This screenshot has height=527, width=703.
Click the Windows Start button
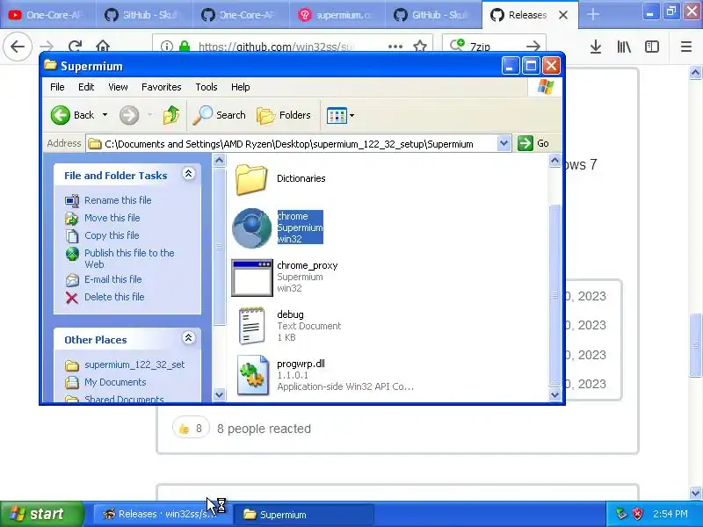coord(42,514)
